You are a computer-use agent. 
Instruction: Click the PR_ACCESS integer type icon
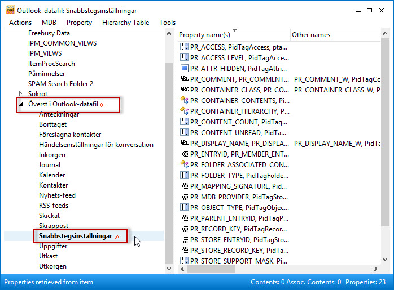pyautogui.click(x=184, y=47)
